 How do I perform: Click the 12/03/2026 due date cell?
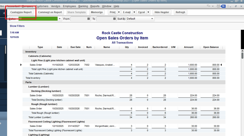tap(74, 65)
